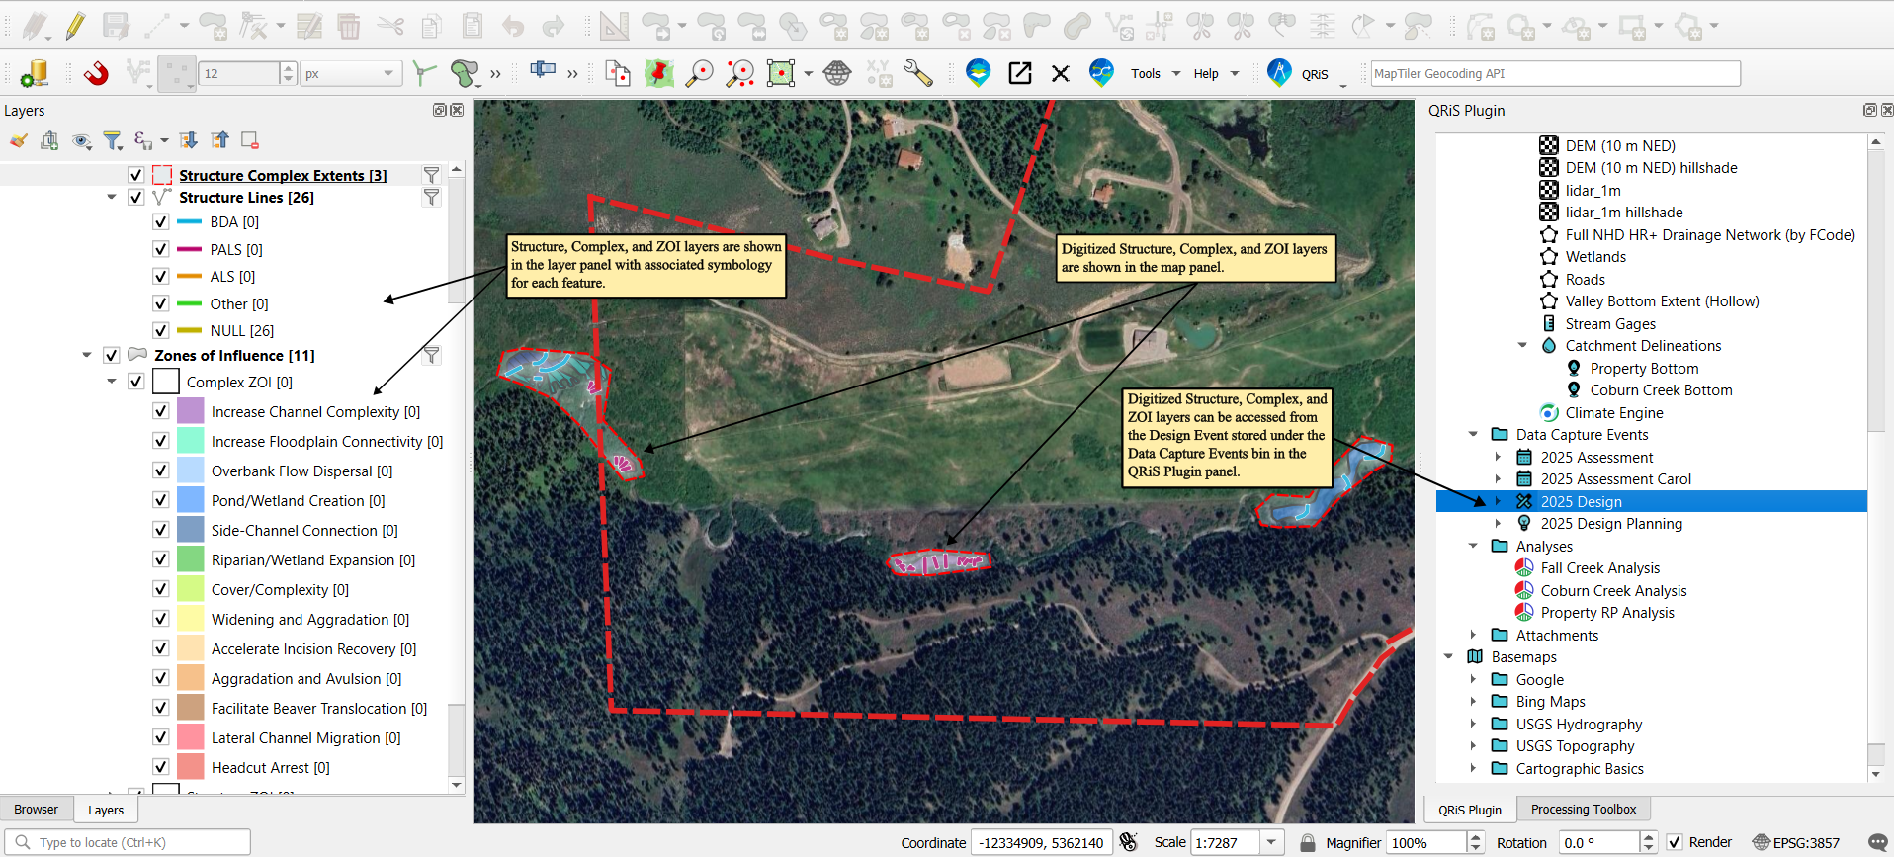Click the QRiS plugin toolbar icon
The height and width of the screenshot is (857, 1894).
click(1279, 73)
